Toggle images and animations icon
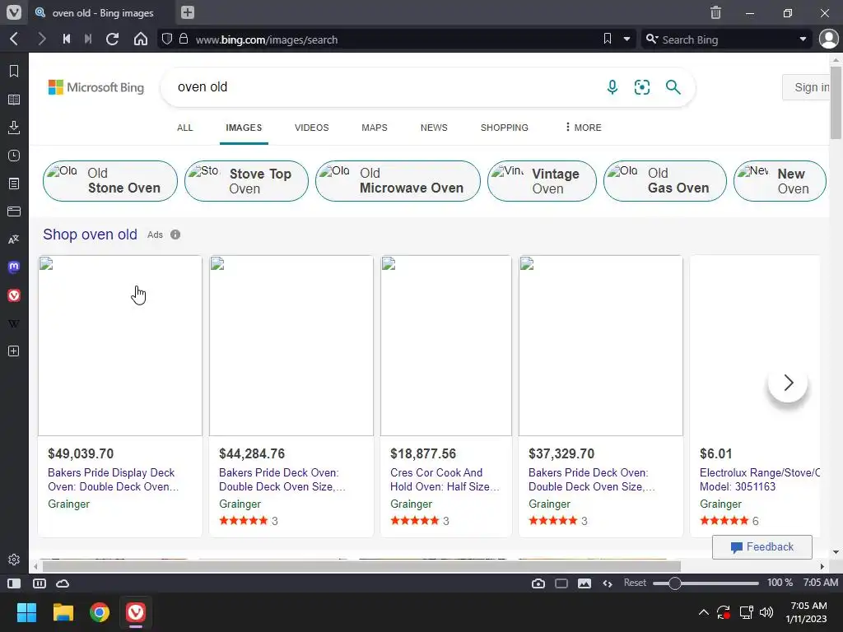Viewport: 843px width, 632px height. pyautogui.click(x=585, y=583)
